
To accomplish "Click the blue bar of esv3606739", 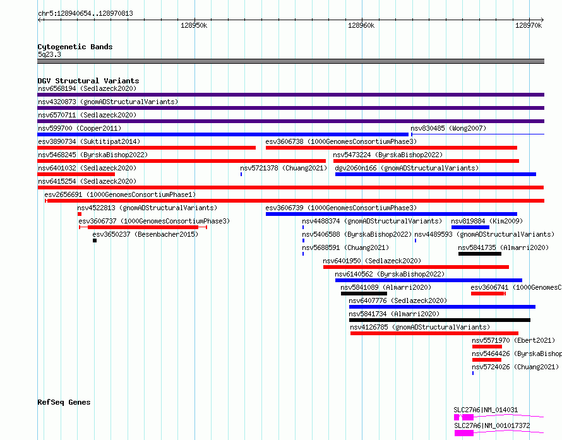I will 392,214.
